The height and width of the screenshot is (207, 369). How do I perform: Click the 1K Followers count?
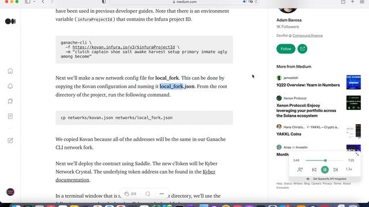(288, 27)
